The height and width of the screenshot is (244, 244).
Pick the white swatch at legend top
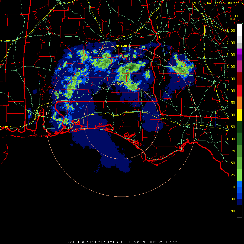239,30
